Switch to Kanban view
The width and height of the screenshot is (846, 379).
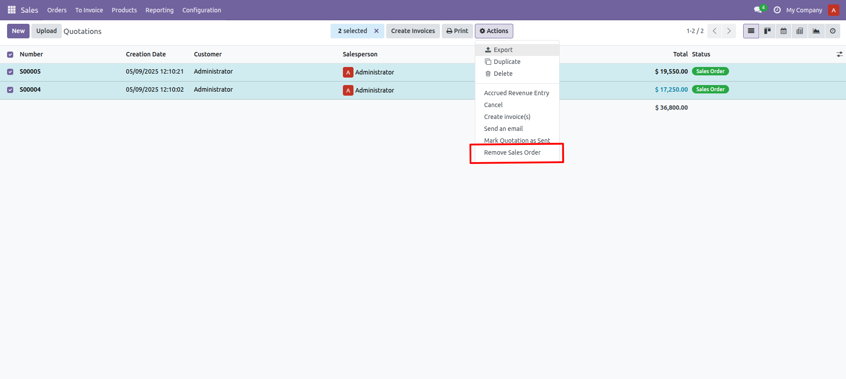pos(767,31)
